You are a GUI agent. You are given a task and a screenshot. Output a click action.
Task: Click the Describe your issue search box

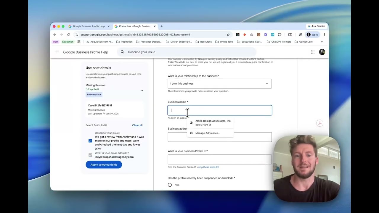(x=187, y=52)
